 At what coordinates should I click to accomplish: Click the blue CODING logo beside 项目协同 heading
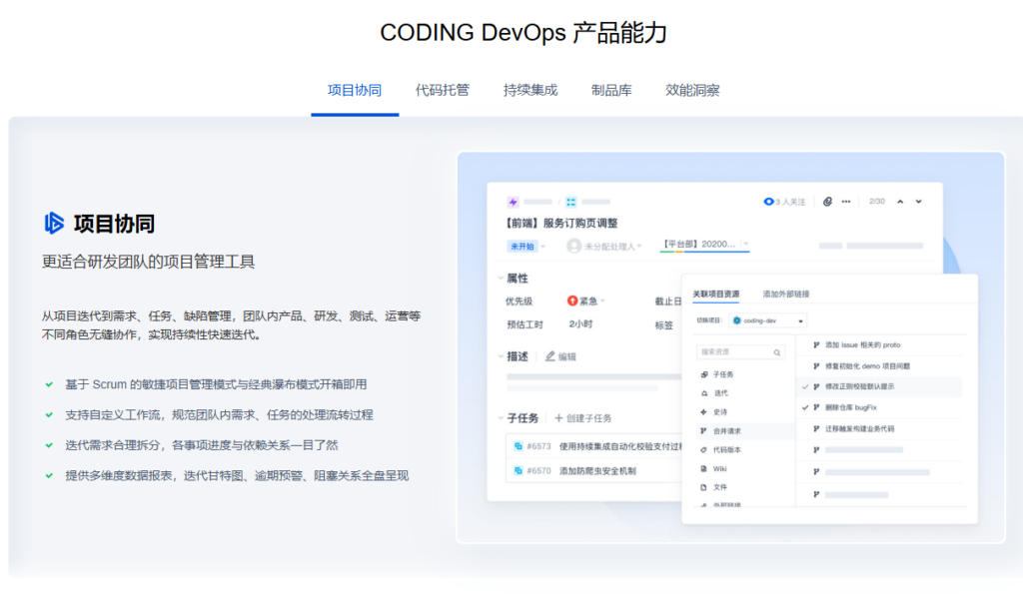pos(54,223)
